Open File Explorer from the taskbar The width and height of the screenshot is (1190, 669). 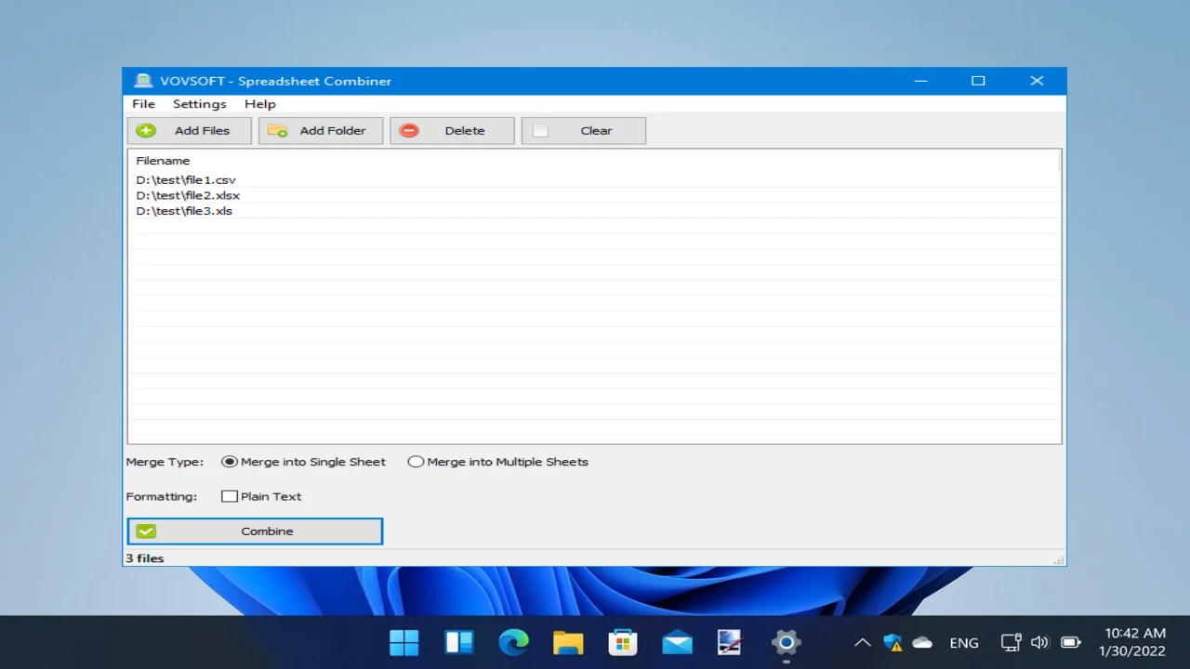coord(568,642)
